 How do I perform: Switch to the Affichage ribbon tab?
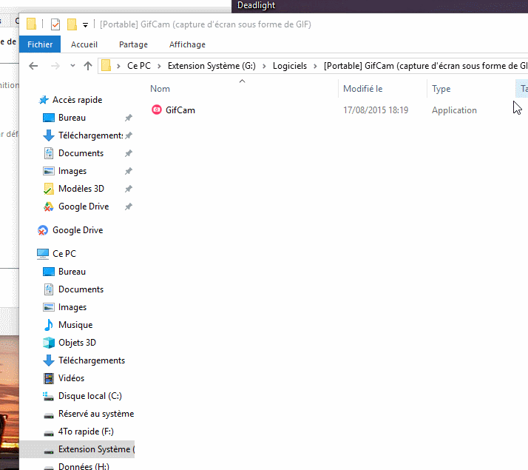pyautogui.click(x=187, y=44)
